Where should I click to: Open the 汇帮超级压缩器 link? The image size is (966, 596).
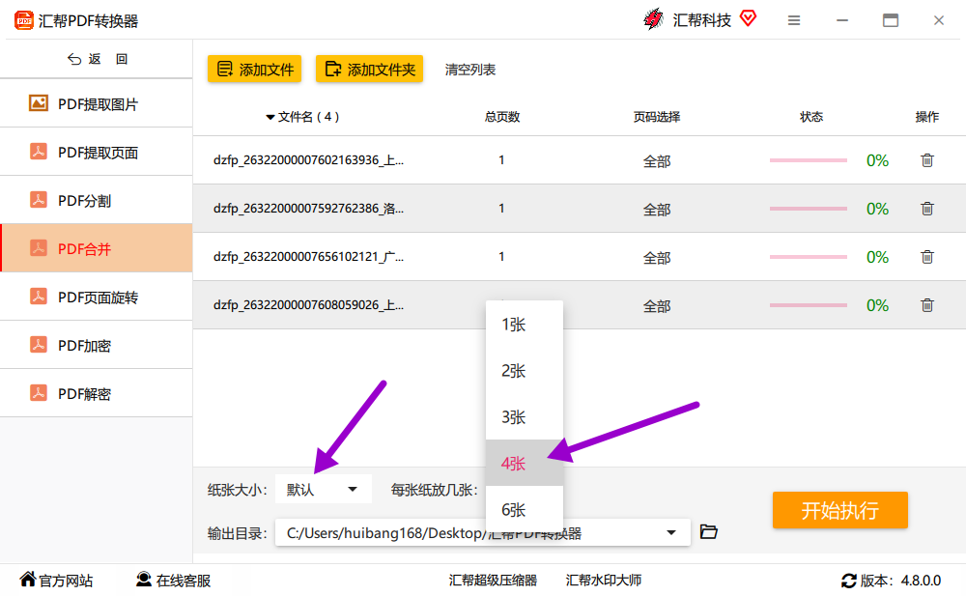493,580
